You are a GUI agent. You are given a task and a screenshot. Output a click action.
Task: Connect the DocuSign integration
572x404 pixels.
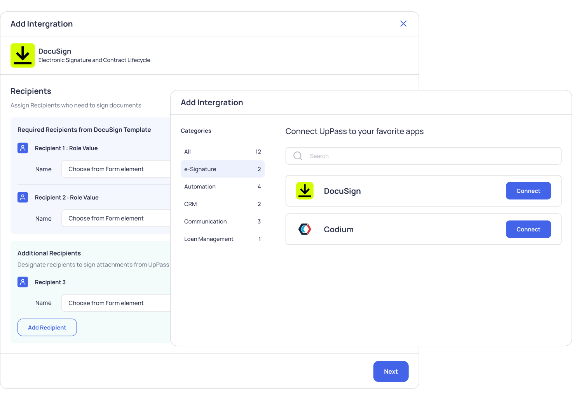tap(528, 191)
